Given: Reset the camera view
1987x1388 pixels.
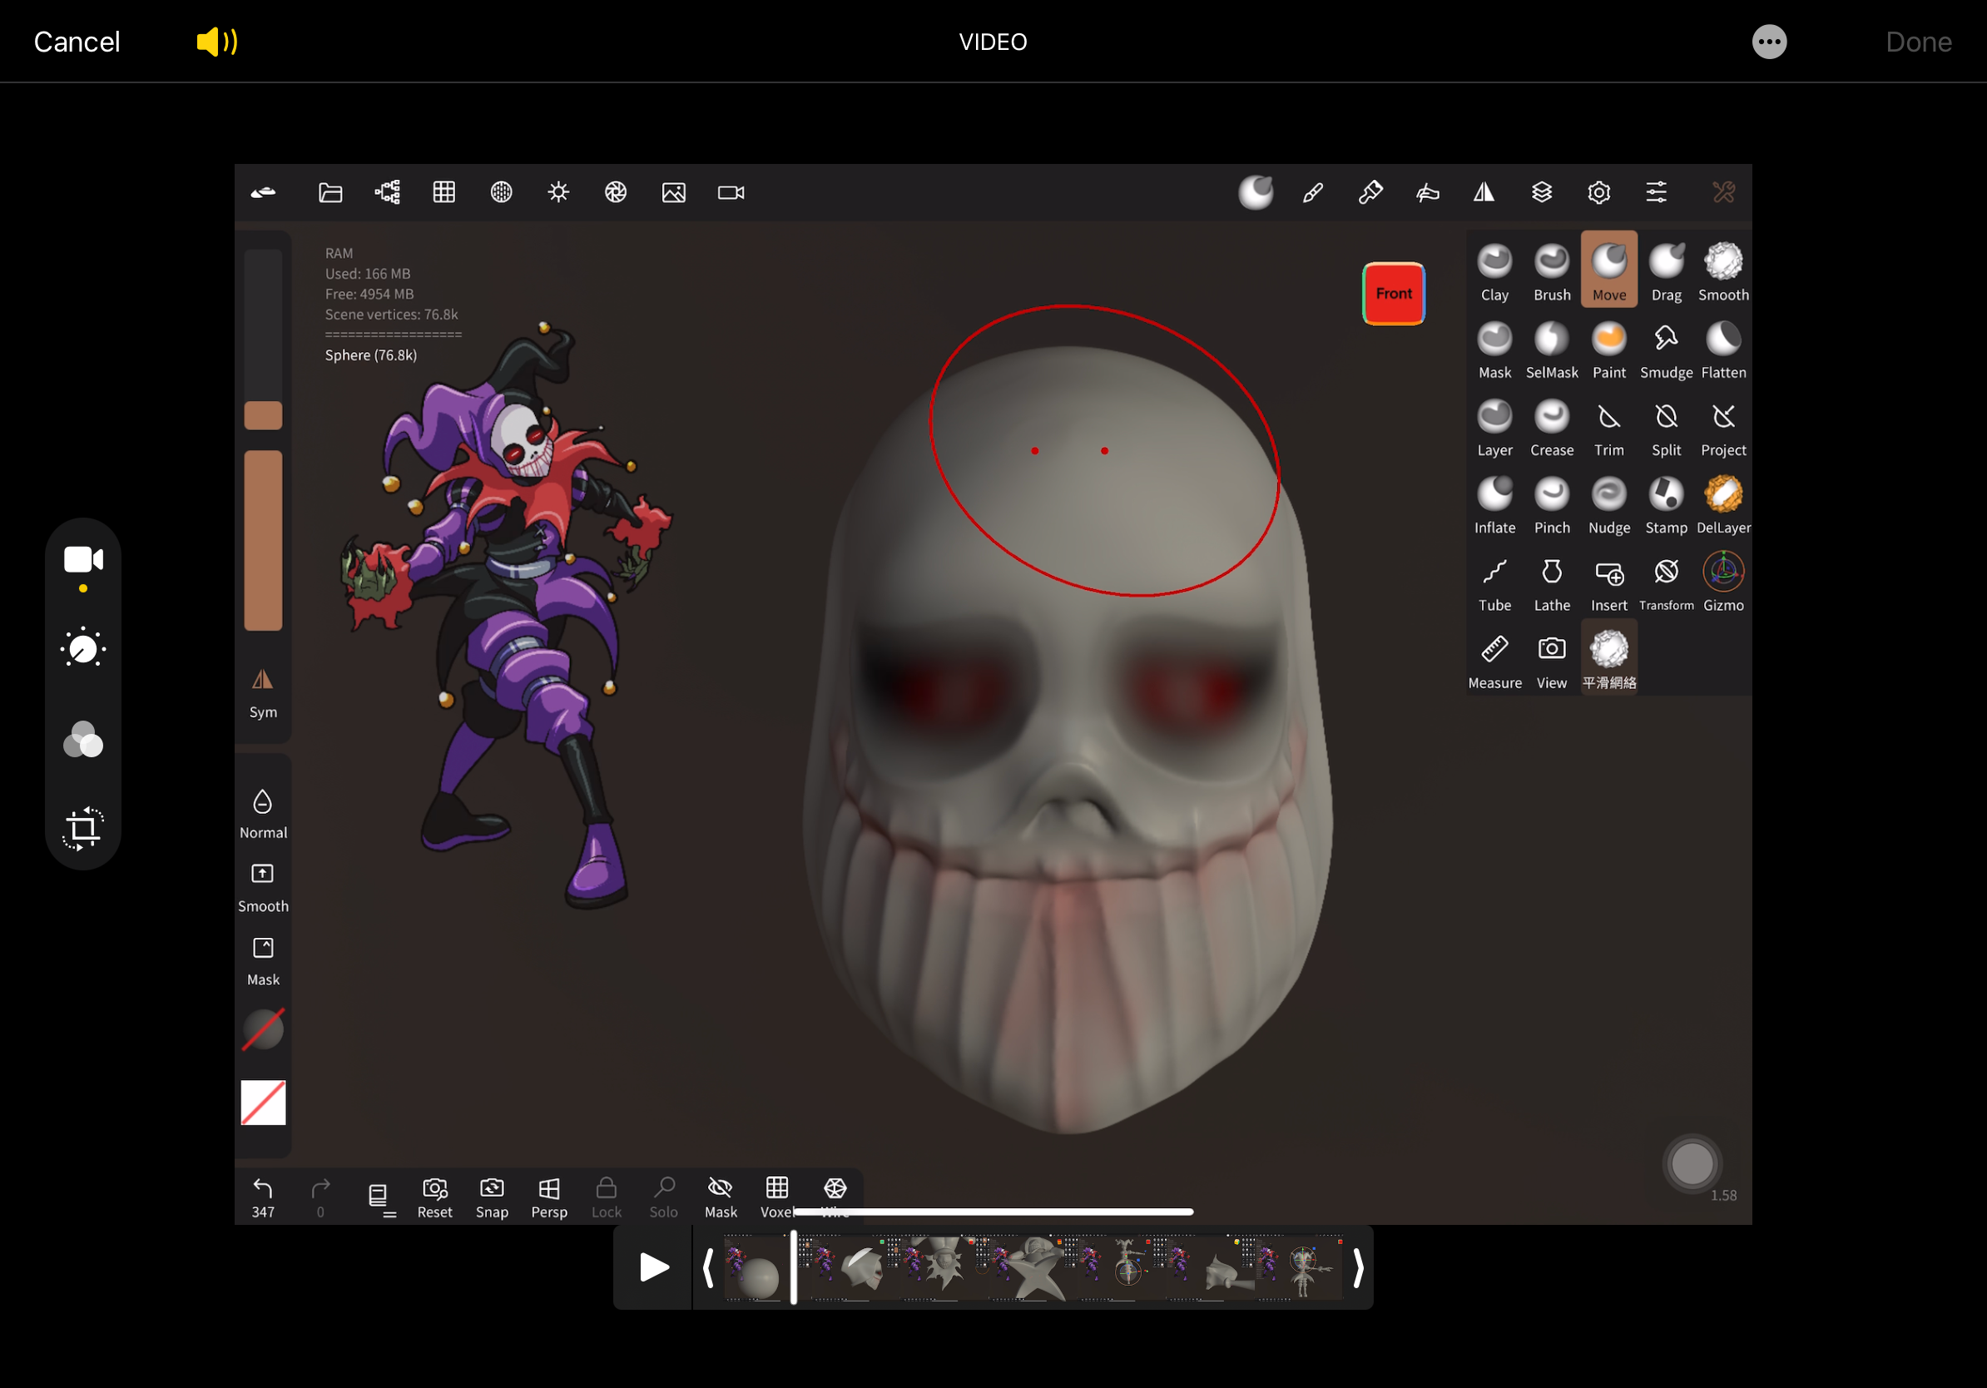Looking at the screenshot, I should click(434, 1197).
